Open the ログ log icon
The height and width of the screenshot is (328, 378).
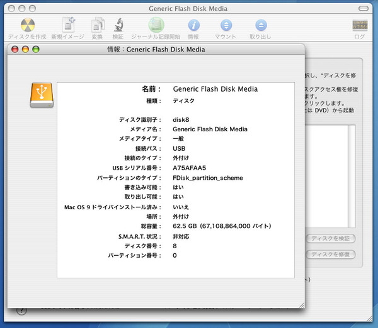point(359,26)
